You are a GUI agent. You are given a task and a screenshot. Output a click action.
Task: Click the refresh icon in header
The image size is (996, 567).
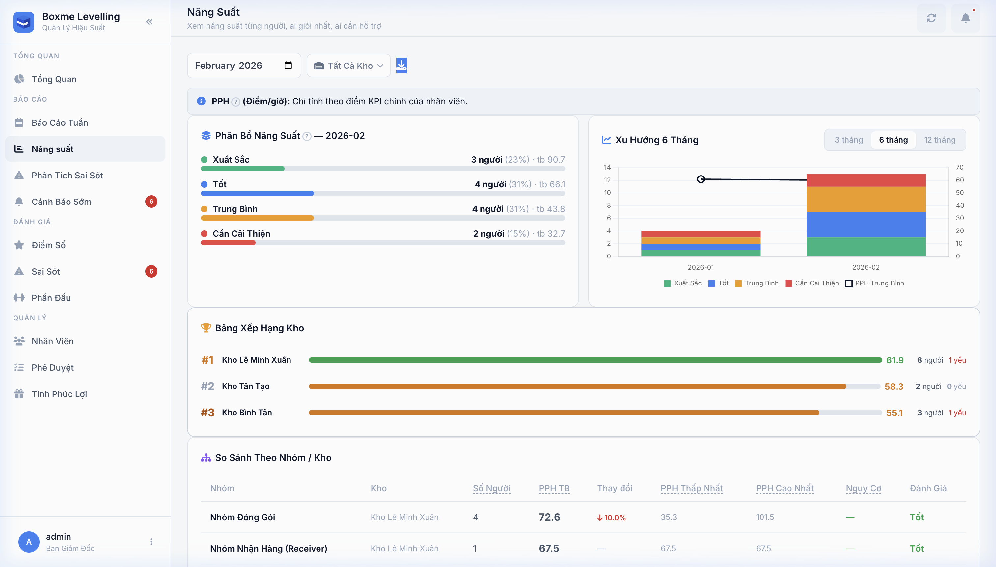[931, 18]
